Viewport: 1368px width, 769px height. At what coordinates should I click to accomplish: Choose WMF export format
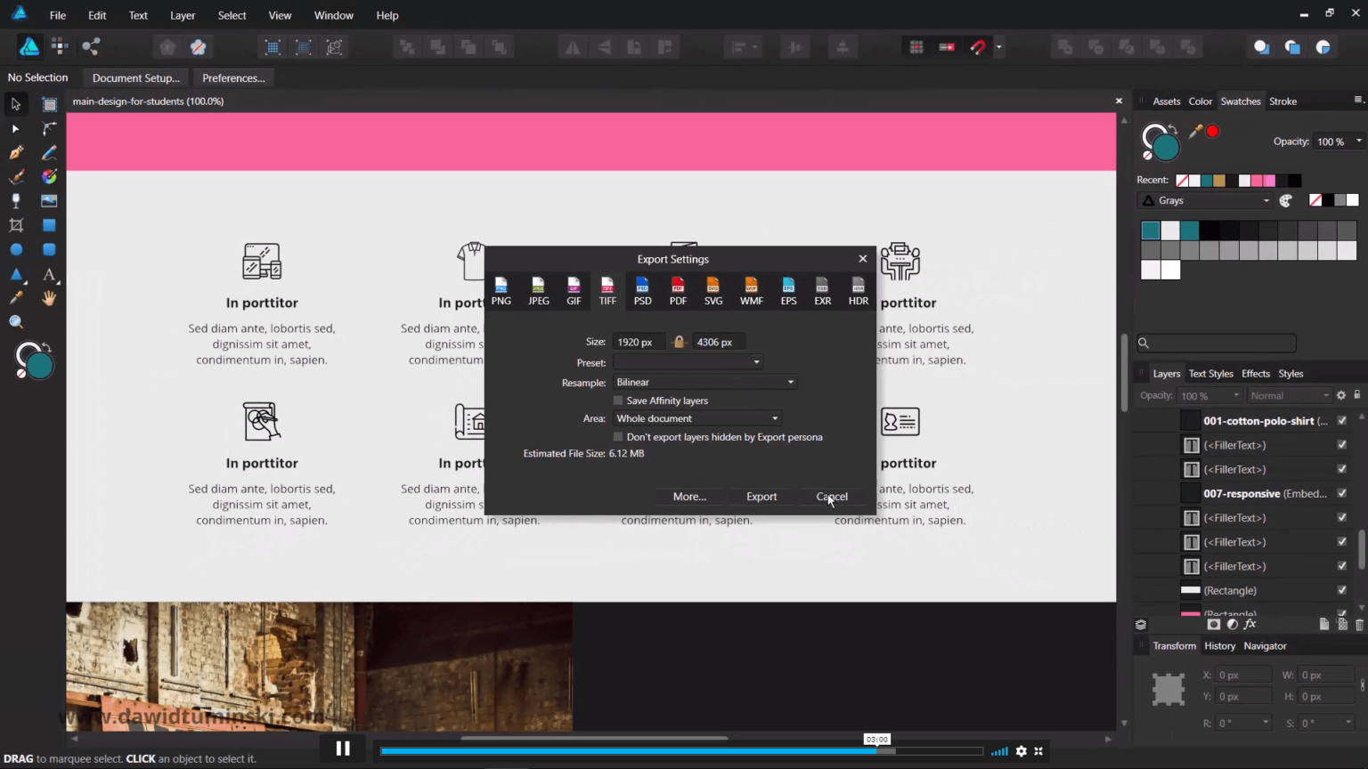pos(752,291)
